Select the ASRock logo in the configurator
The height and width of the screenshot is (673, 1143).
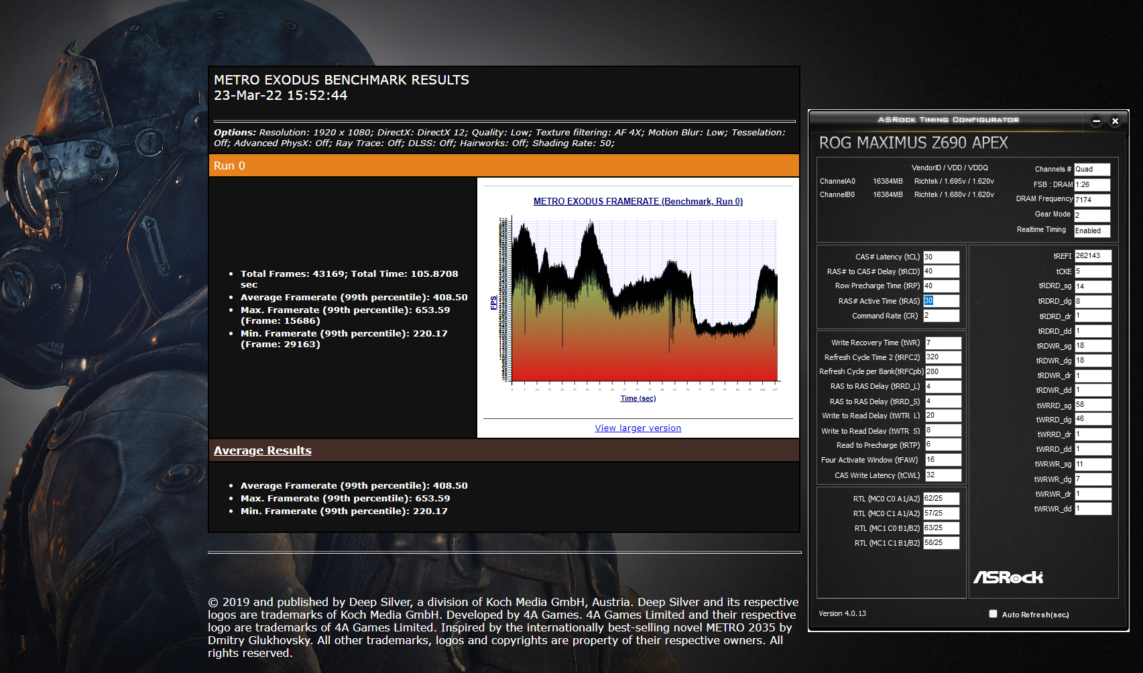pyautogui.click(x=1008, y=577)
